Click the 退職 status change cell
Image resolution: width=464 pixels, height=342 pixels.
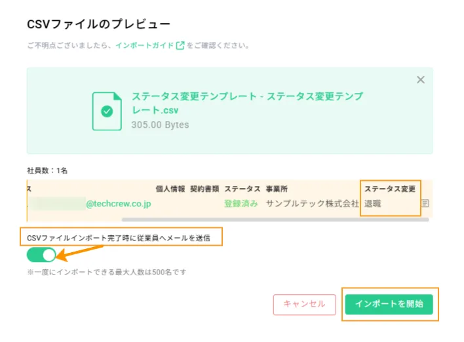pyautogui.click(x=372, y=204)
